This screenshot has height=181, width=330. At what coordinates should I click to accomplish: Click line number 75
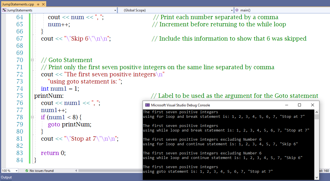coord(20,96)
